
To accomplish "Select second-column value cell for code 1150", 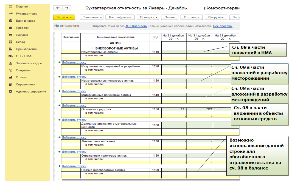I will [x=200, y=109].
